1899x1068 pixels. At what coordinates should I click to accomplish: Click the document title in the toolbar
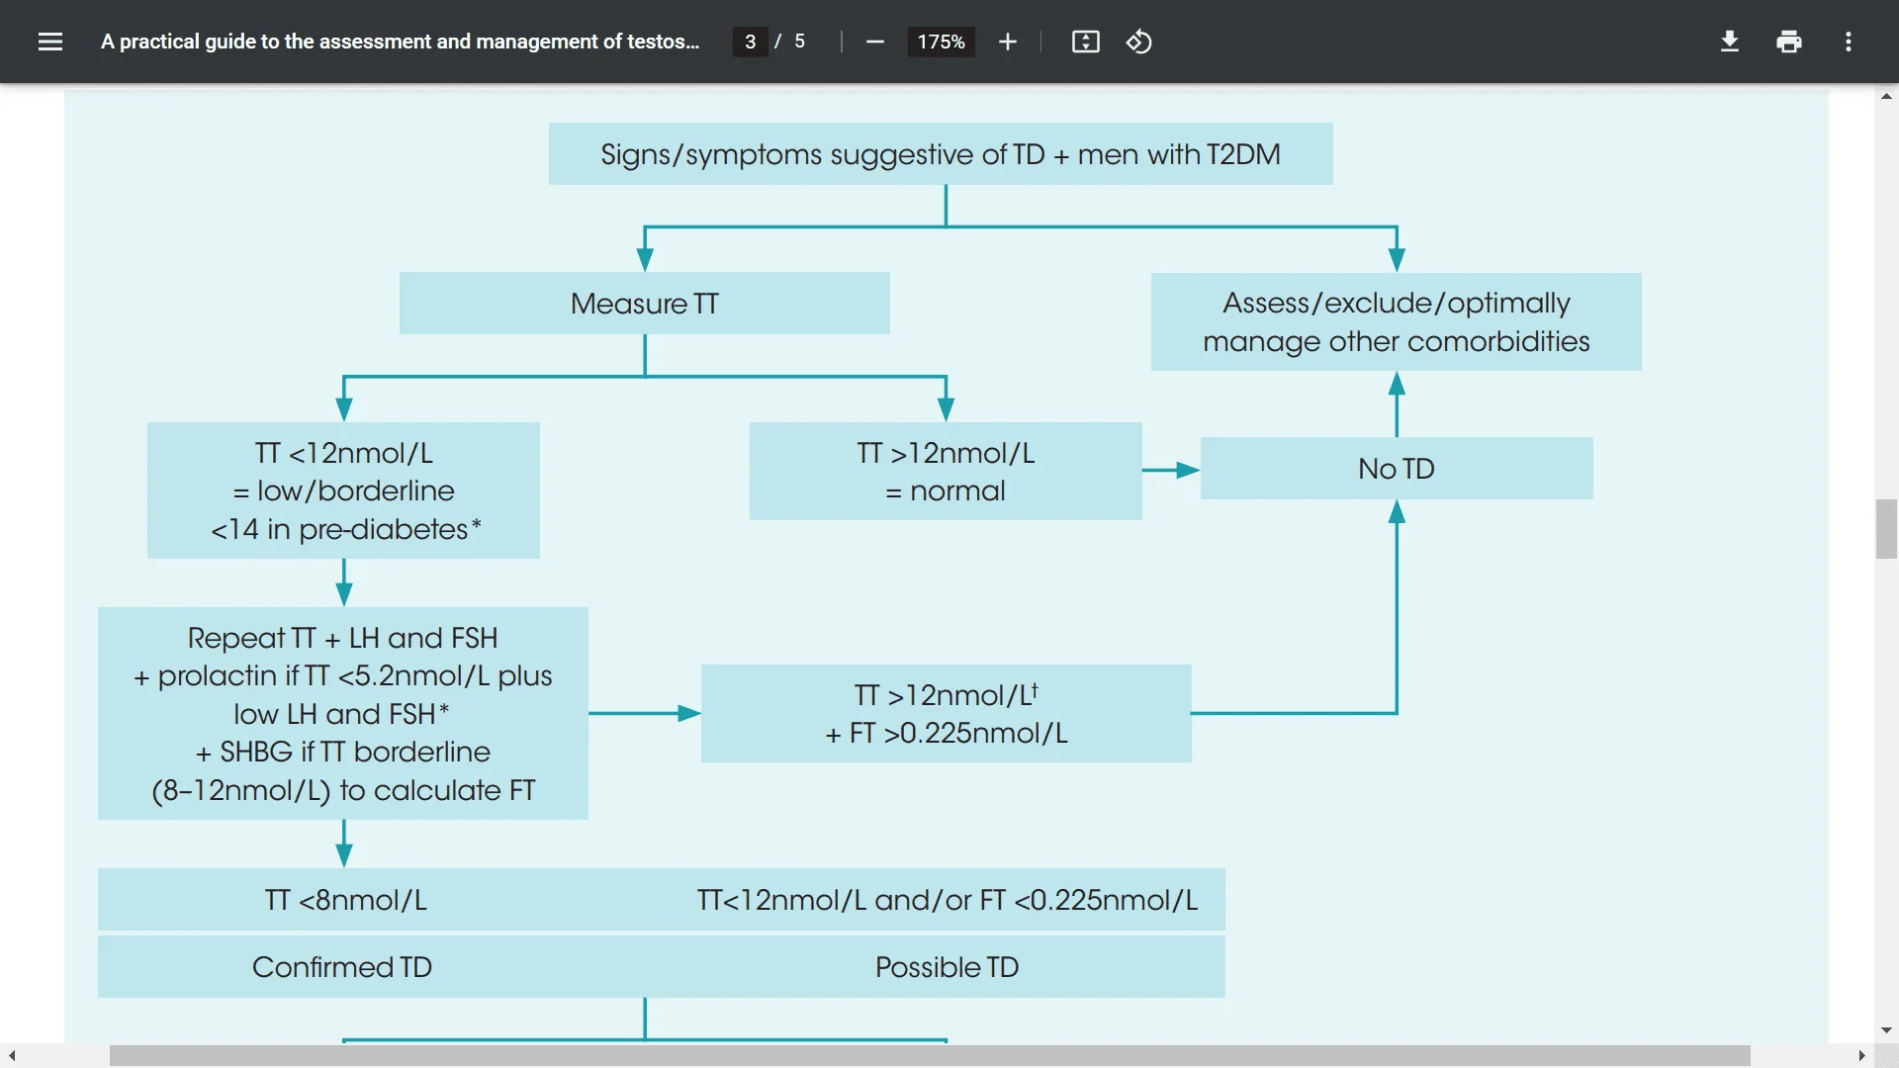click(400, 42)
